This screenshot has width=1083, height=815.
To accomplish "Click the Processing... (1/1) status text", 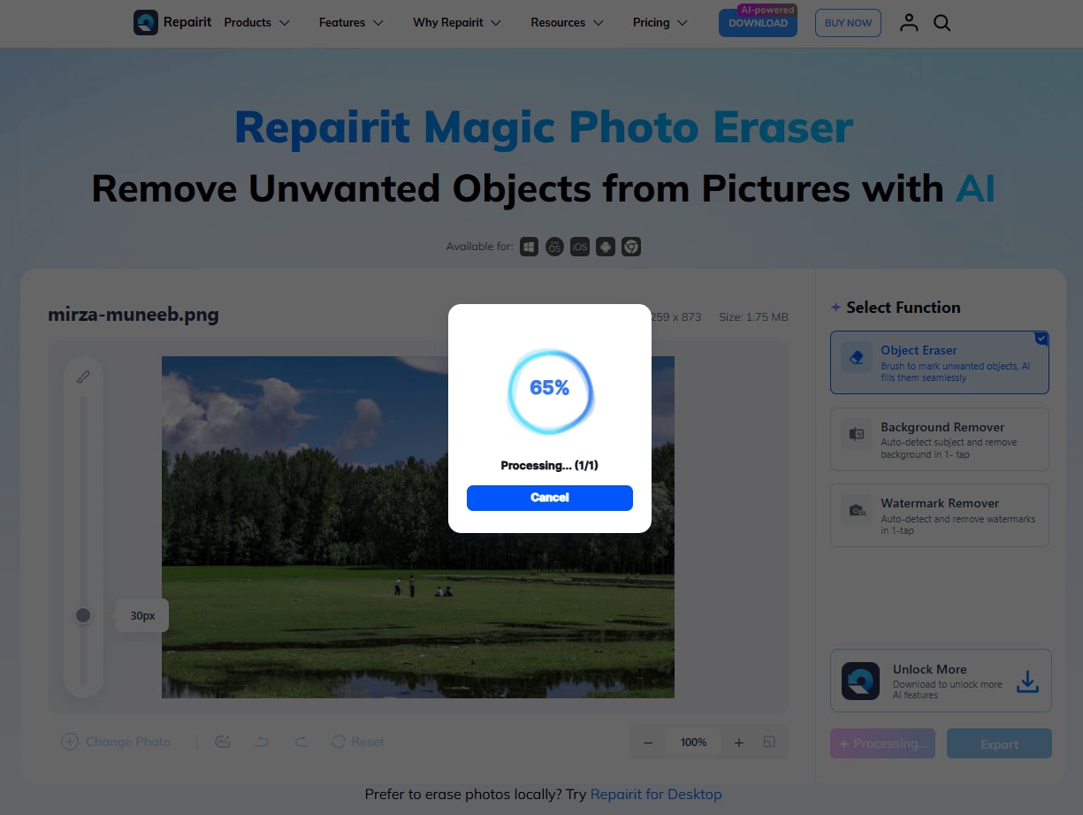I will tap(550, 466).
